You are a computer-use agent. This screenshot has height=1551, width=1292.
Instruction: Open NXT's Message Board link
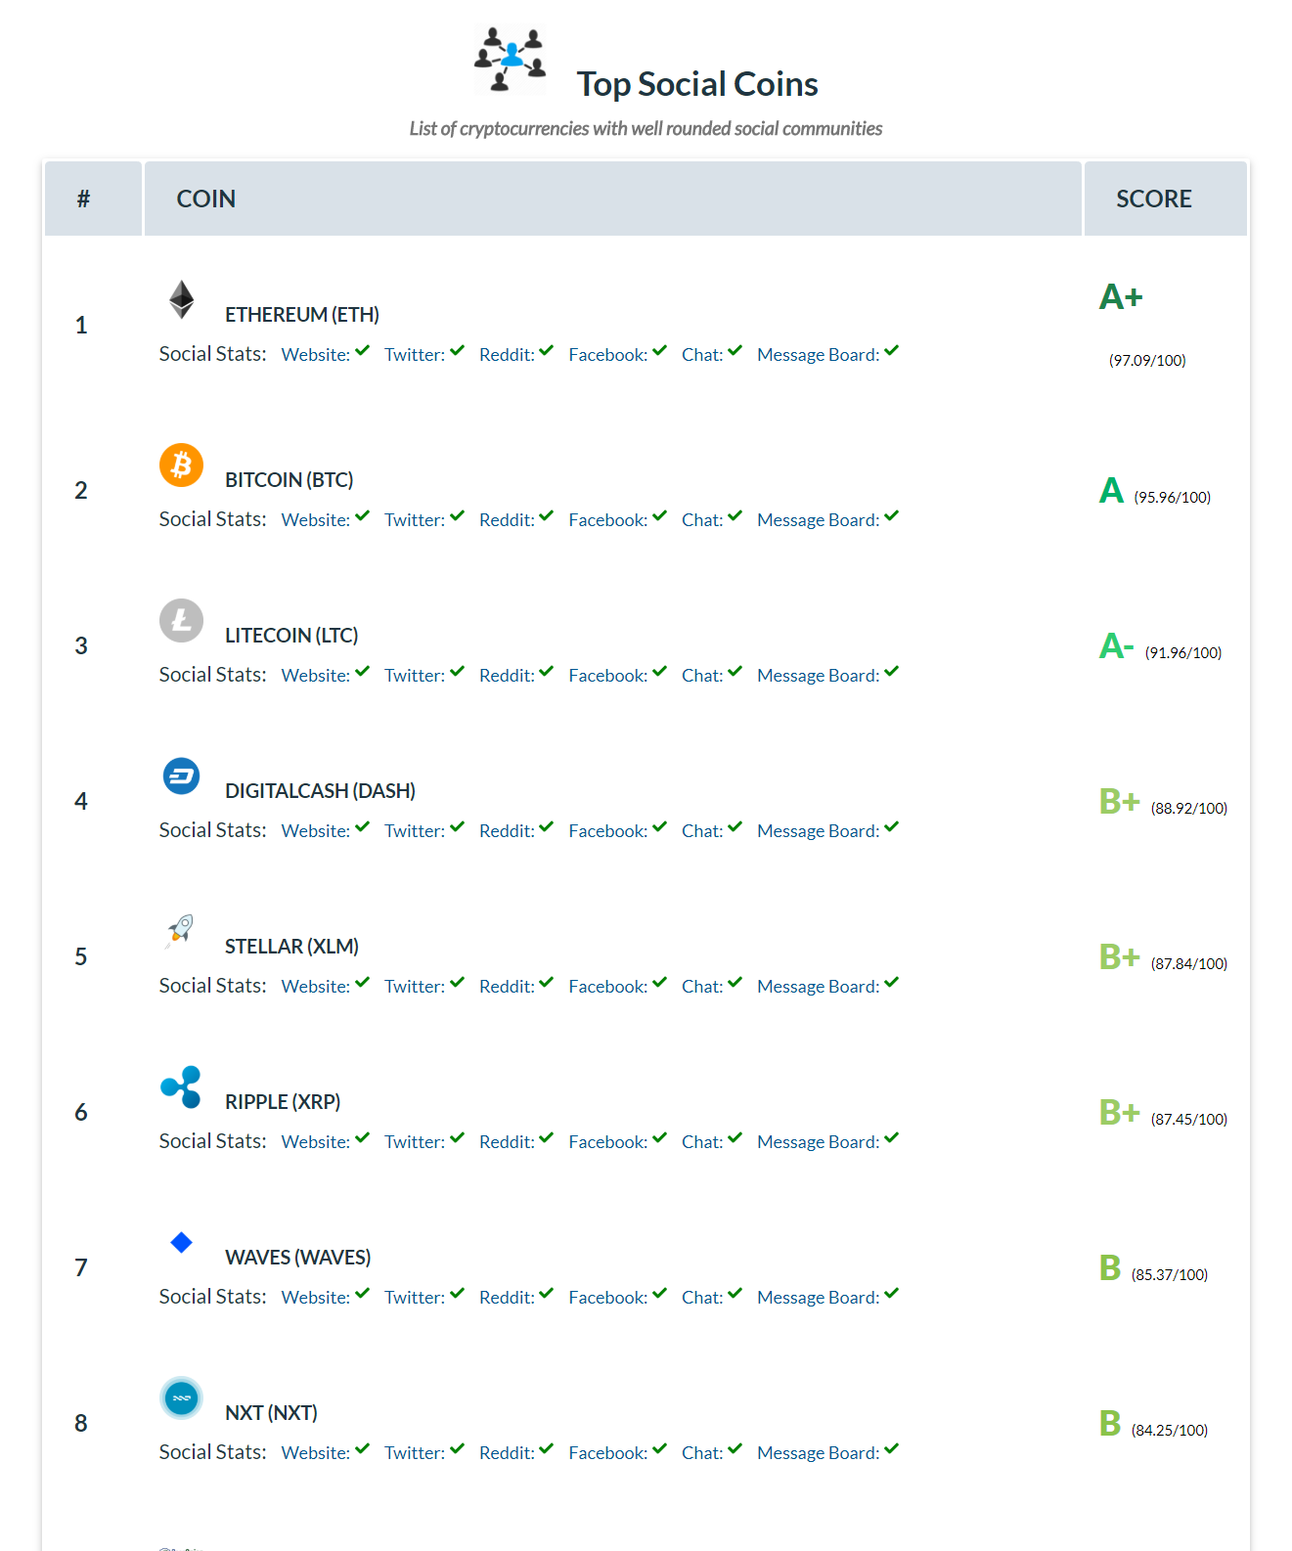click(x=819, y=1453)
